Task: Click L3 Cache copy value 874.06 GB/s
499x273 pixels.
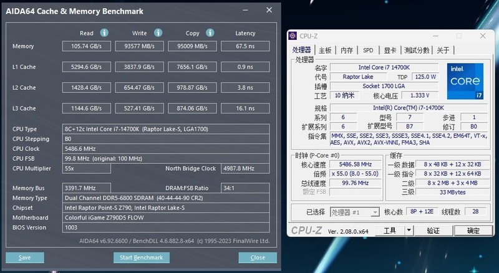Action: [192, 108]
